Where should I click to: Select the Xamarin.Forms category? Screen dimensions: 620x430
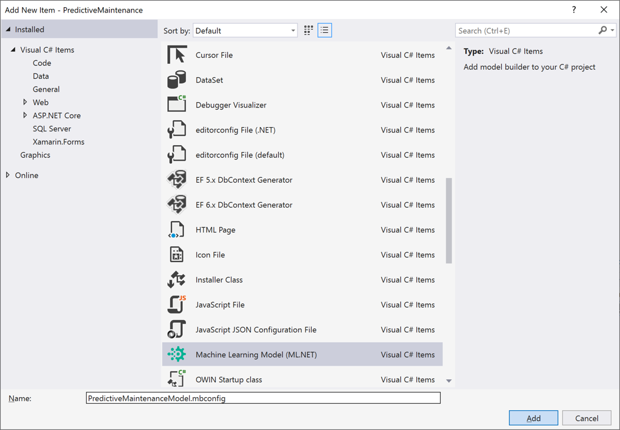pyautogui.click(x=59, y=142)
